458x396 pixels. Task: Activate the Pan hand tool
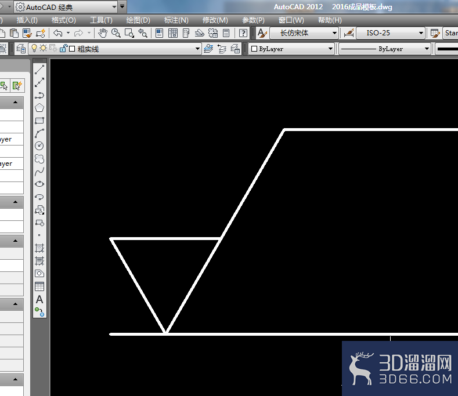tap(103, 33)
